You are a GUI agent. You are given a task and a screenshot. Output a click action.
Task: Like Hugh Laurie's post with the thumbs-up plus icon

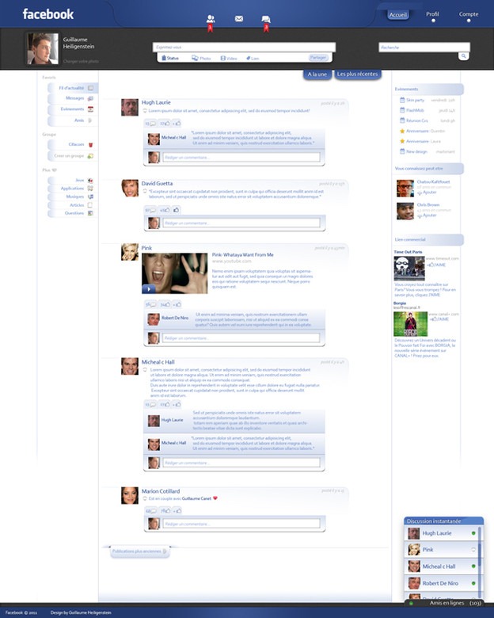point(177,124)
